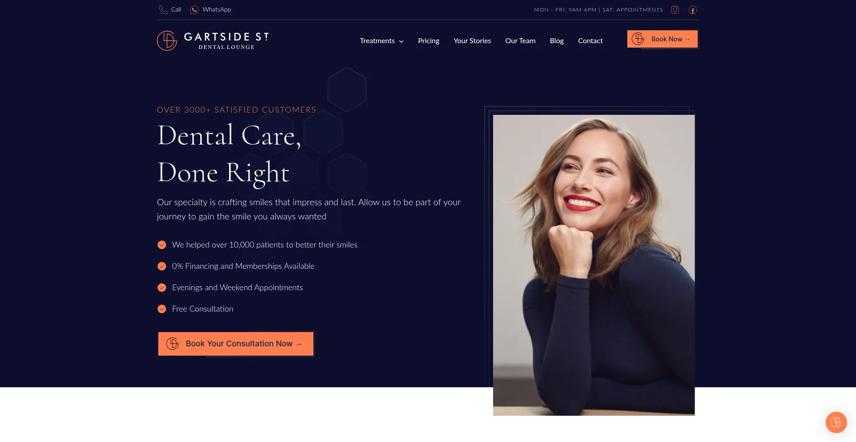This screenshot has width=856, height=442.
Task: Click the Gartside St logo emblem
Action: 167,41
